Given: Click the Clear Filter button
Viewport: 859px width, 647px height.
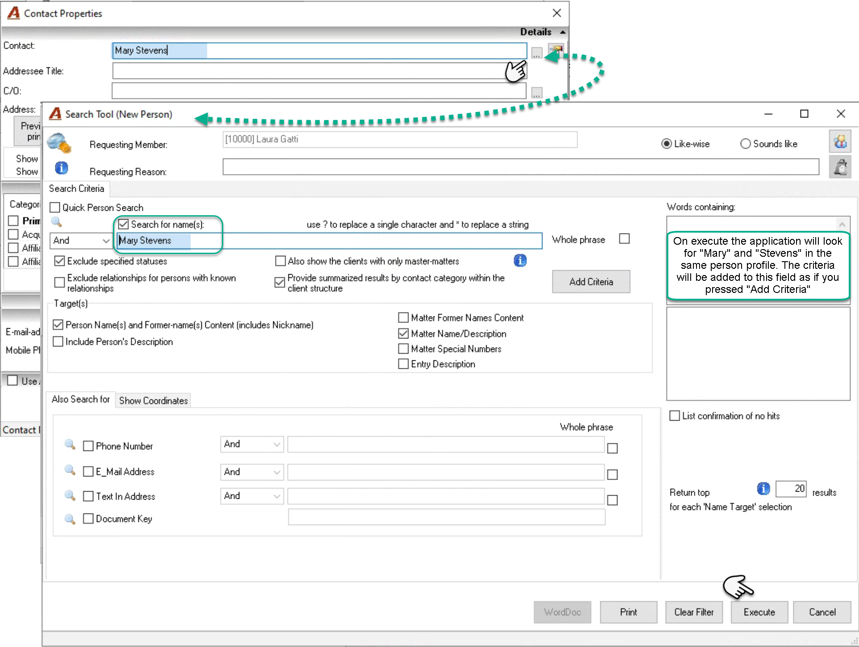Looking at the screenshot, I should tap(694, 612).
